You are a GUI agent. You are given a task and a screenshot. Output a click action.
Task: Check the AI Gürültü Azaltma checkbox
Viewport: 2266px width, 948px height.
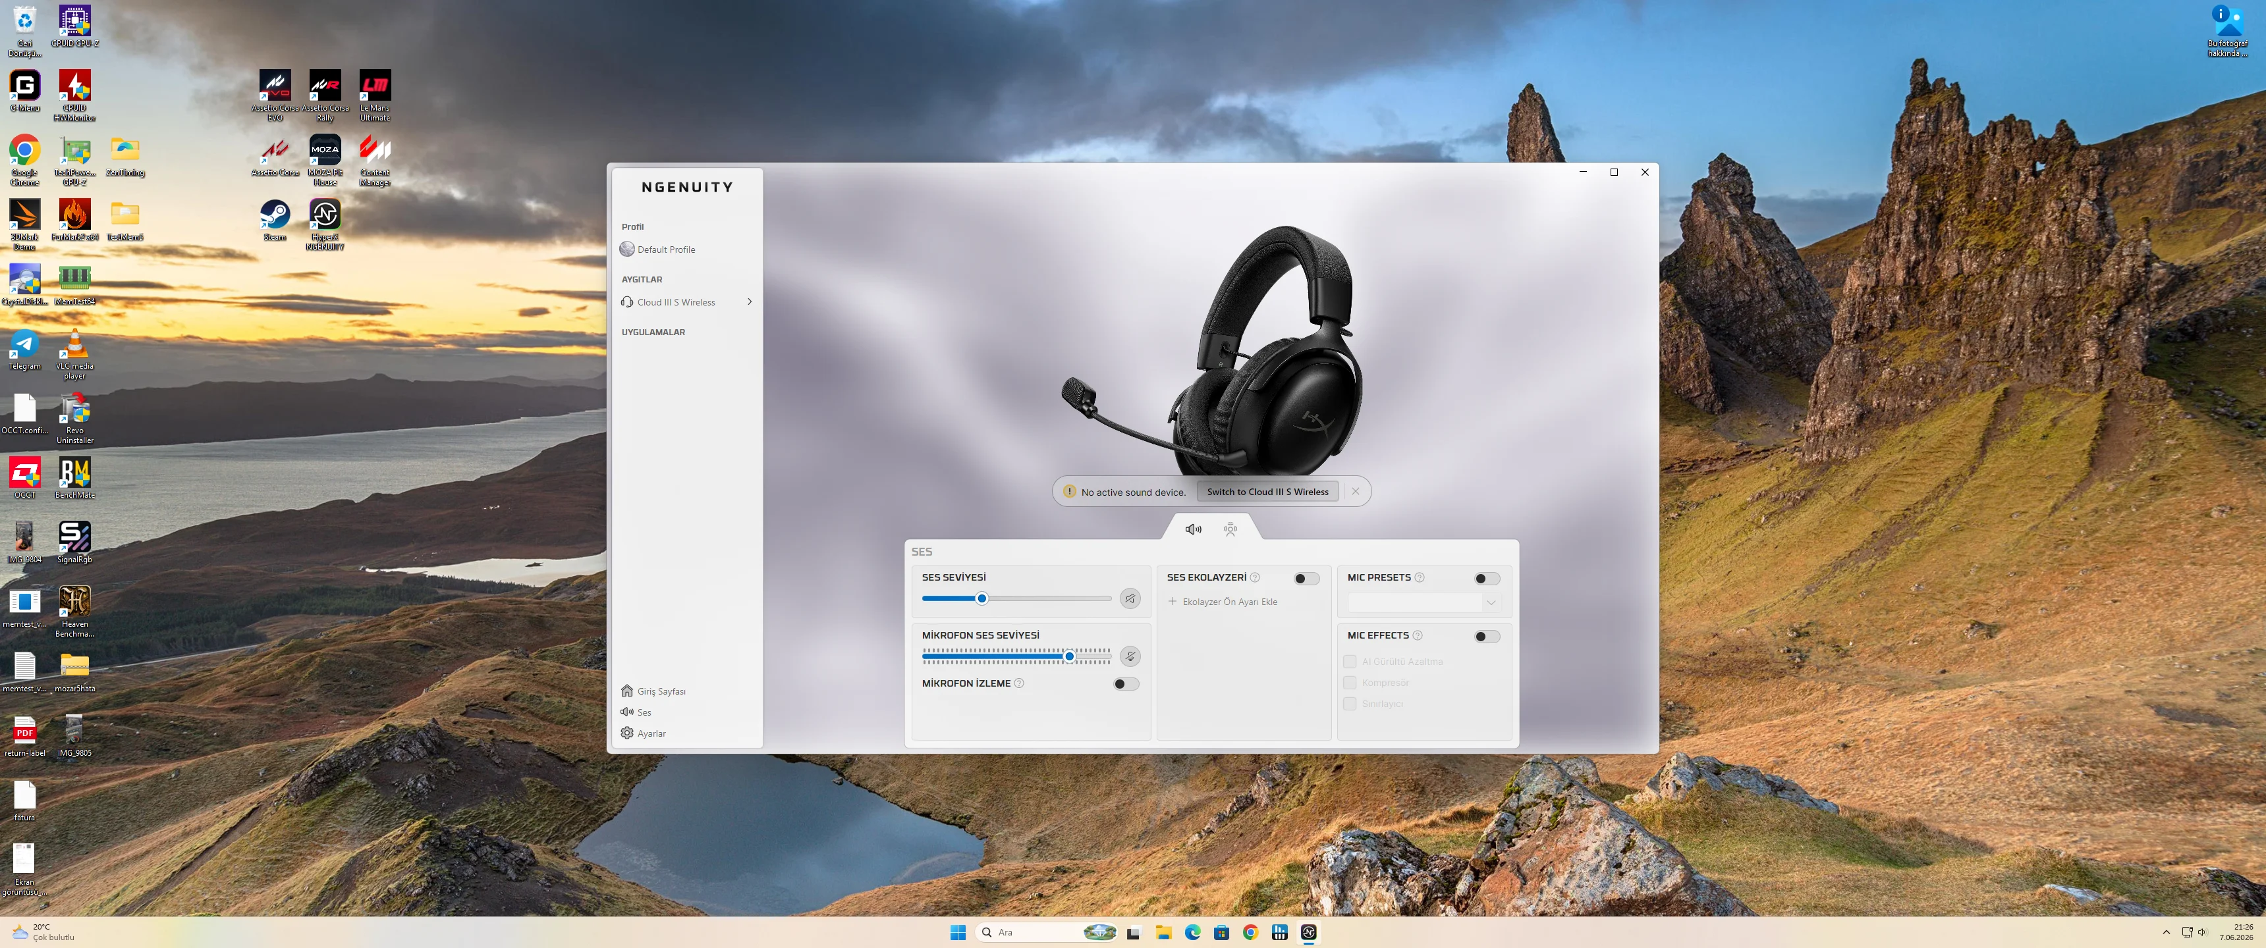[x=1350, y=662]
